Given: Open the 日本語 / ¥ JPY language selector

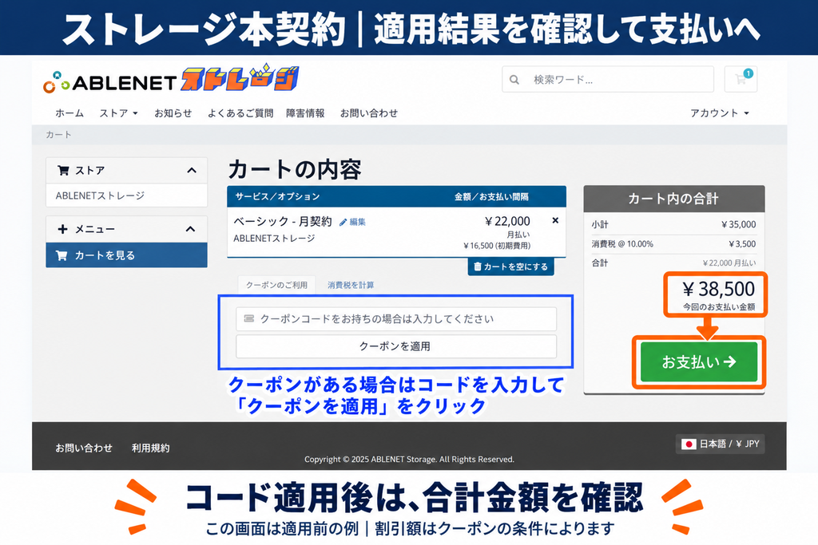Looking at the screenshot, I should click(720, 444).
